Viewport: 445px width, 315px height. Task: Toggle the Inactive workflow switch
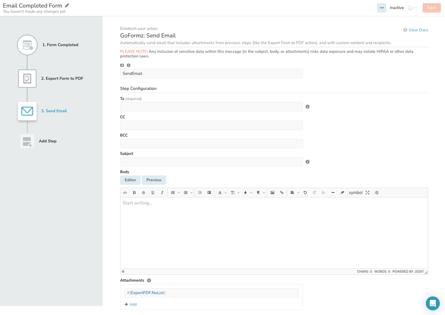(x=413, y=7)
